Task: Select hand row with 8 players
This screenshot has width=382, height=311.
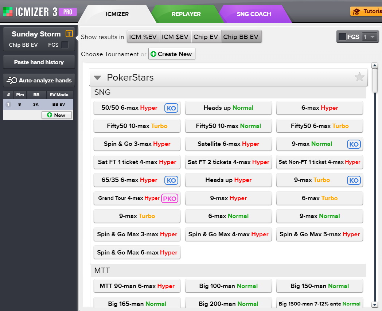Action: tap(38, 104)
